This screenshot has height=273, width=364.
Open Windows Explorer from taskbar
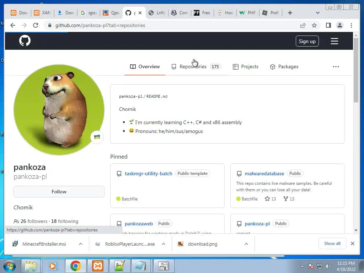[31, 266]
